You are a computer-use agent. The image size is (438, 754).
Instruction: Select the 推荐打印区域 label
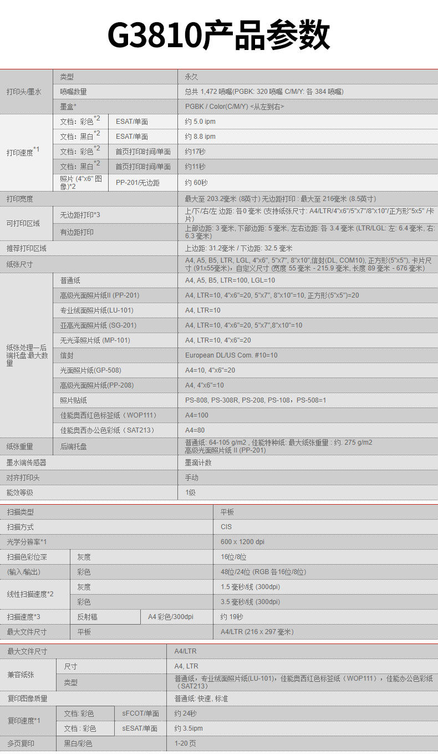[26, 249]
